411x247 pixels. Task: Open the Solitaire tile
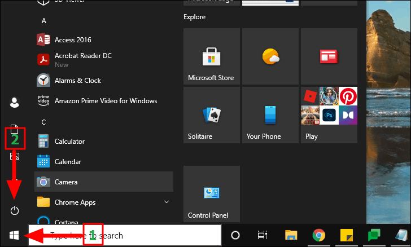coord(212,115)
